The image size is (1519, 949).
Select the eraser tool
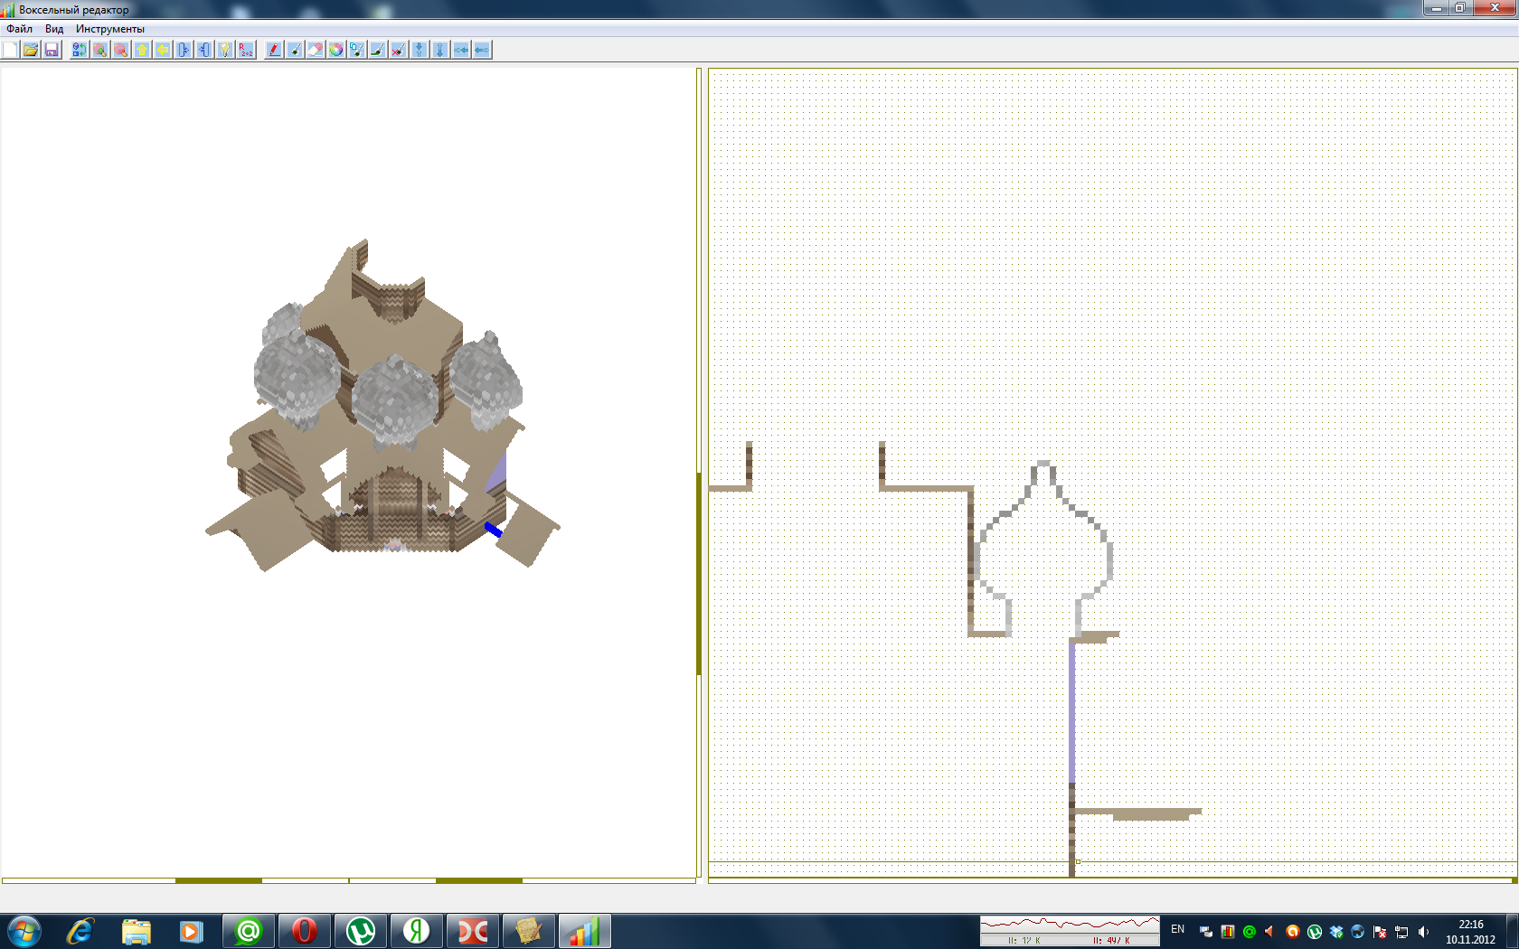point(316,50)
